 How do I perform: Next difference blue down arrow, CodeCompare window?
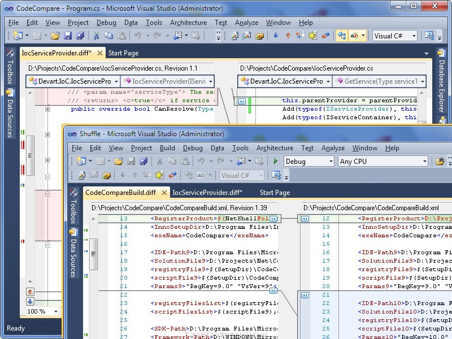pos(276,36)
